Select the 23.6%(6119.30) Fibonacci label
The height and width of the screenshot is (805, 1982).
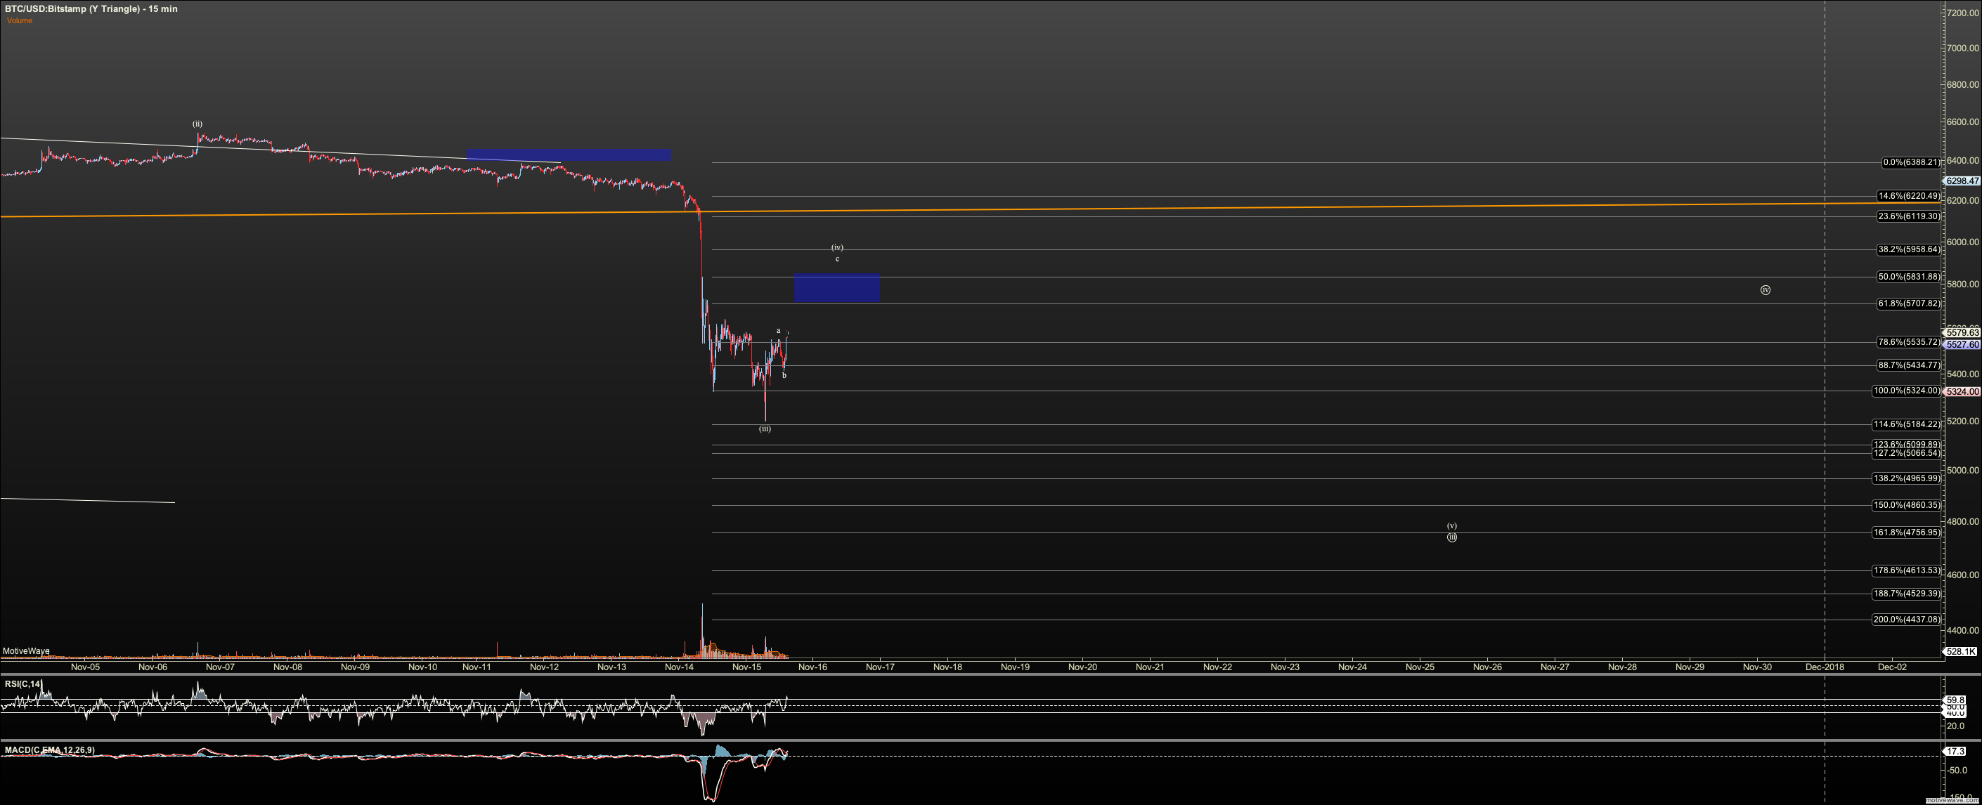[1908, 217]
